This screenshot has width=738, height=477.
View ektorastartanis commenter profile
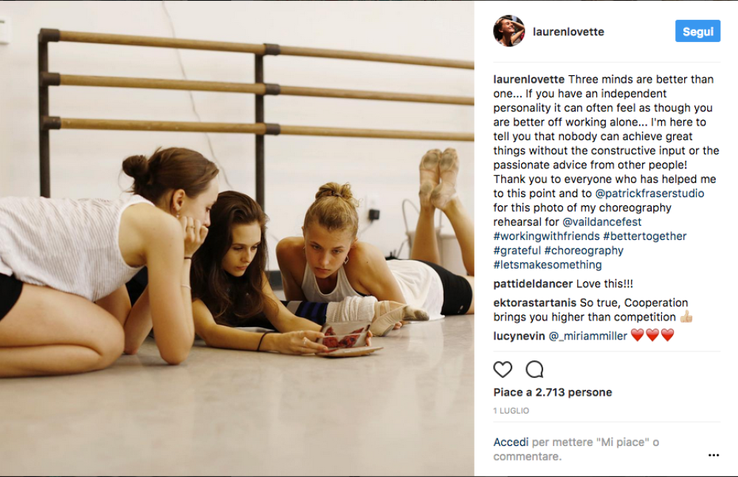pyautogui.click(x=534, y=303)
